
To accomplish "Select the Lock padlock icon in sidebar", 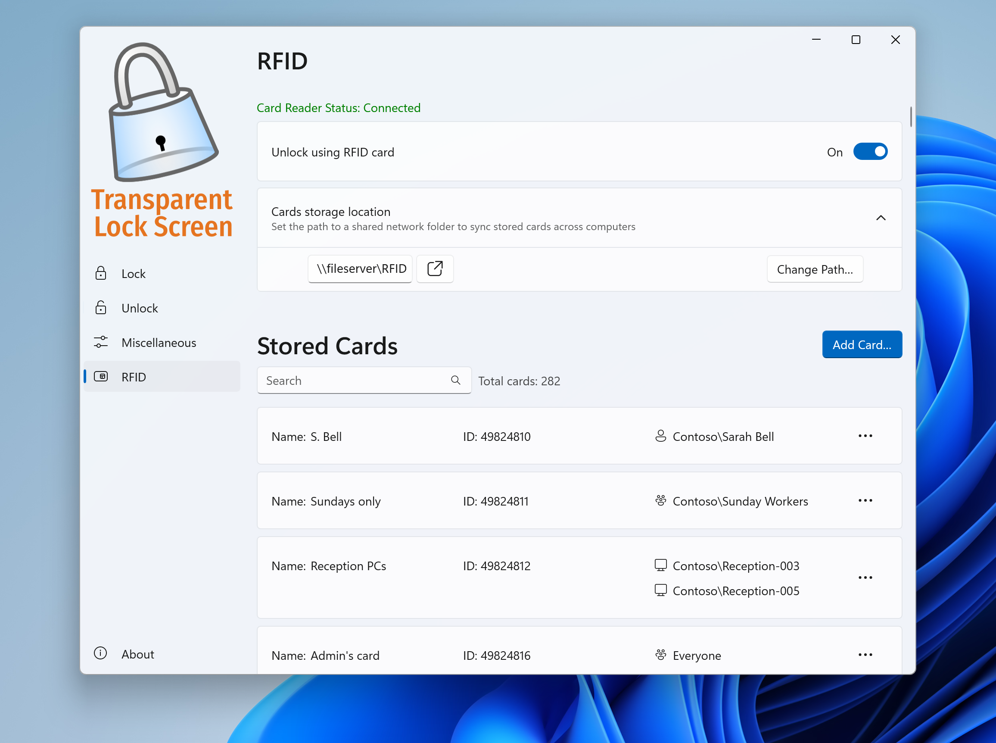I will click(x=101, y=273).
